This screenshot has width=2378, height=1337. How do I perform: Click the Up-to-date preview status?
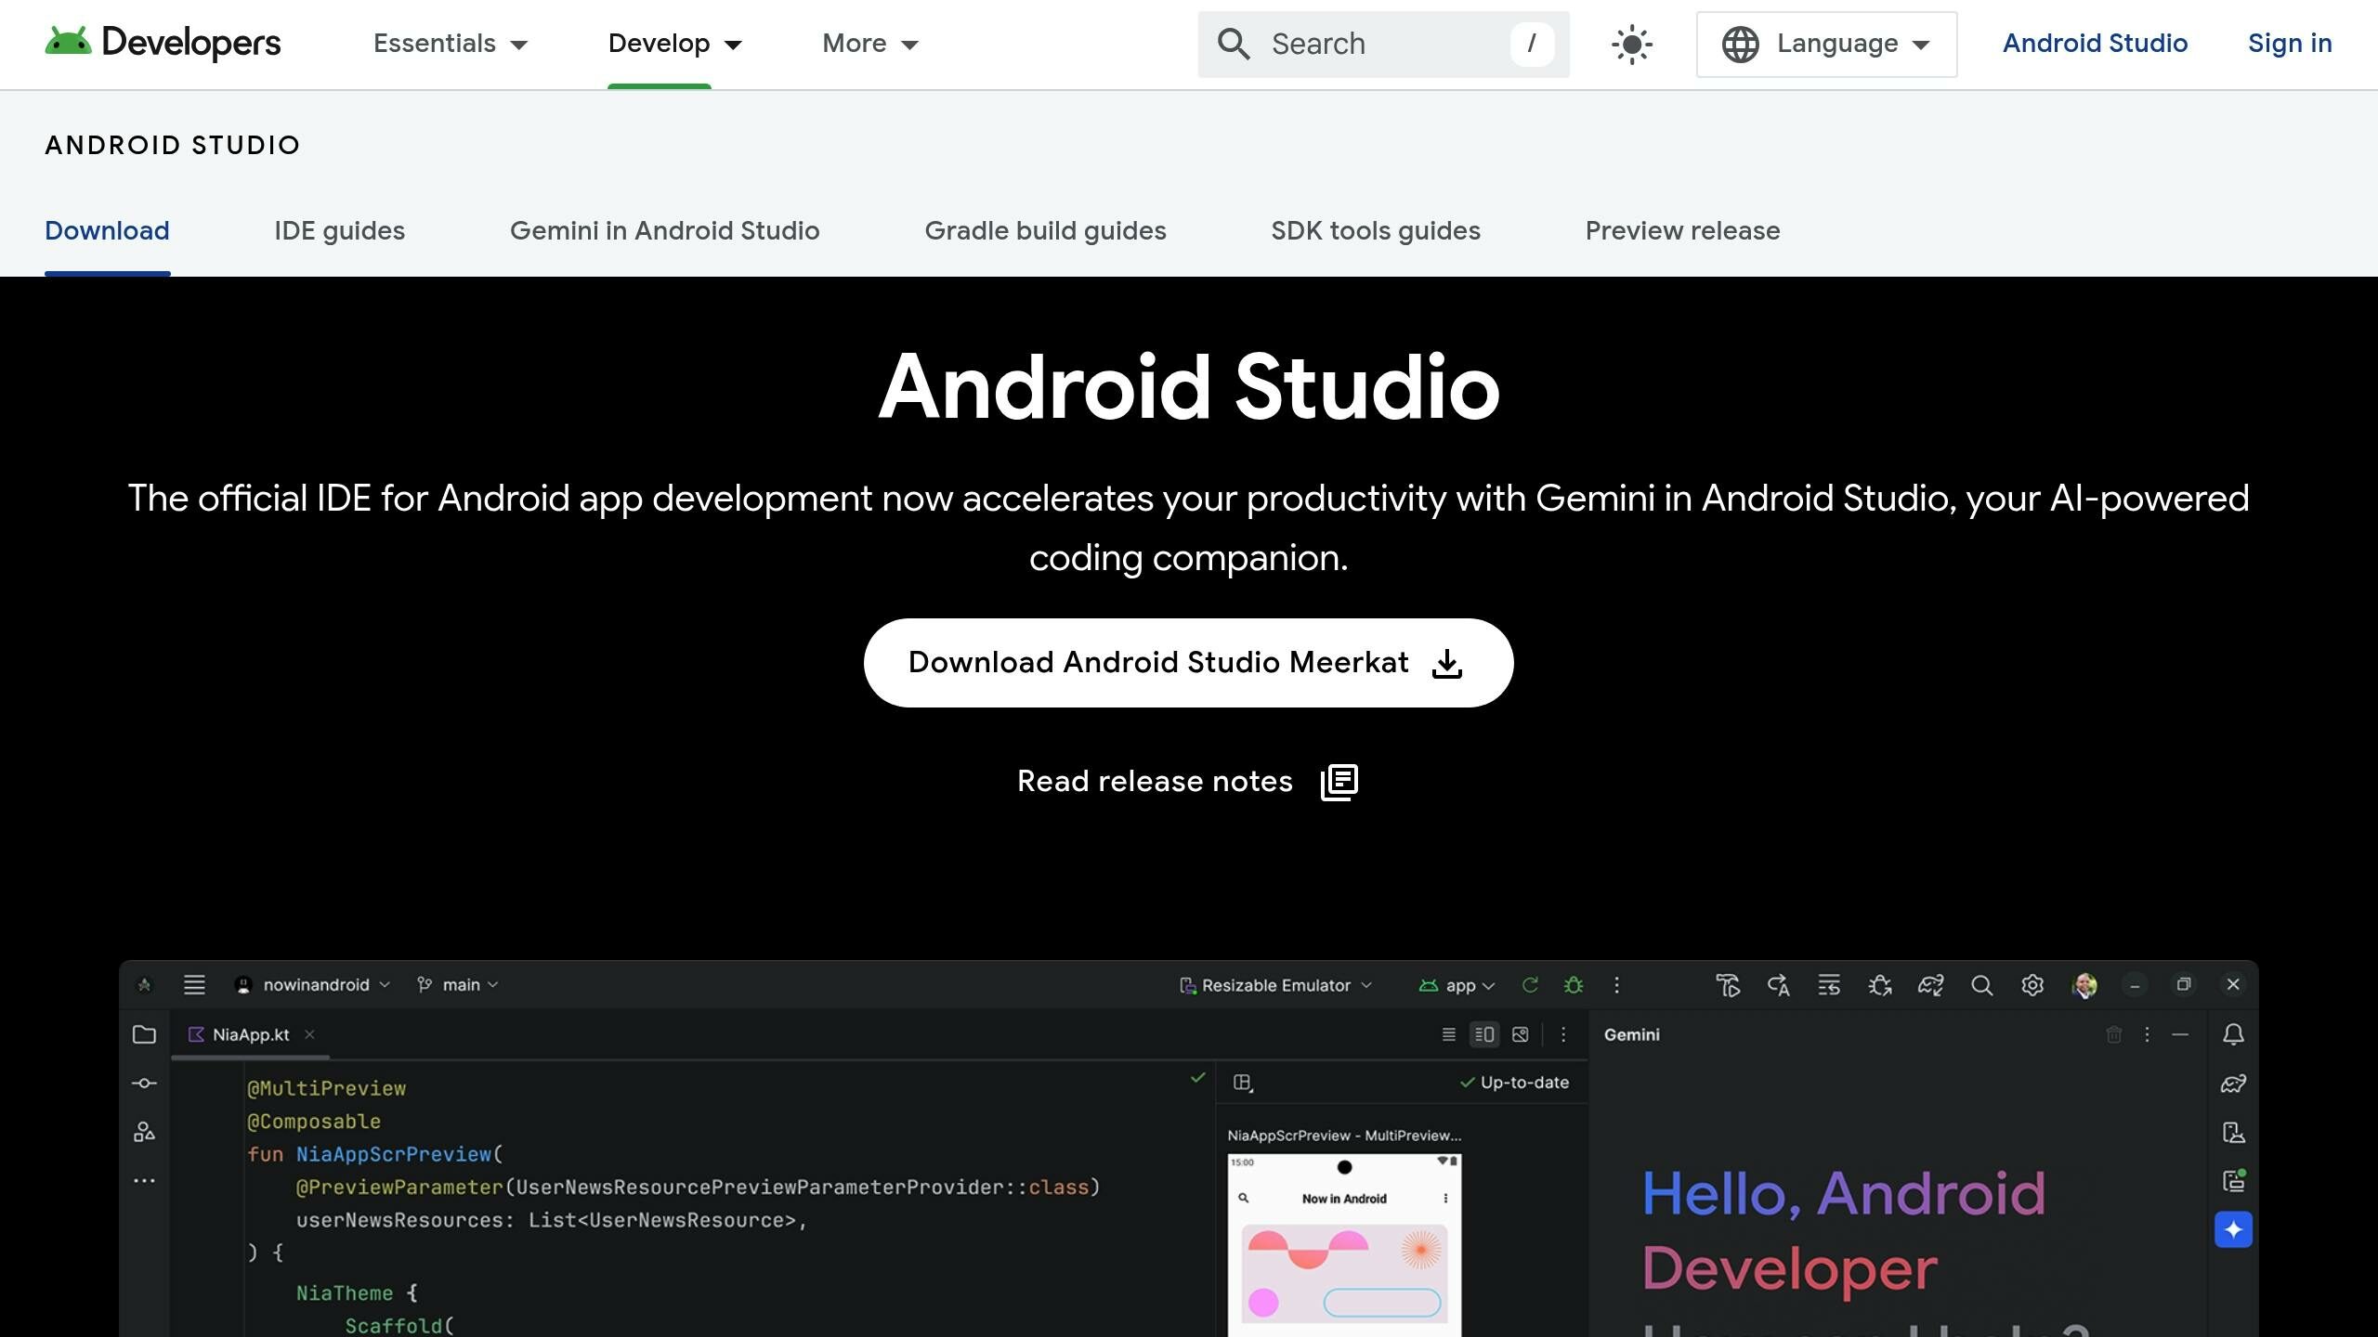[x=1514, y=1083]
